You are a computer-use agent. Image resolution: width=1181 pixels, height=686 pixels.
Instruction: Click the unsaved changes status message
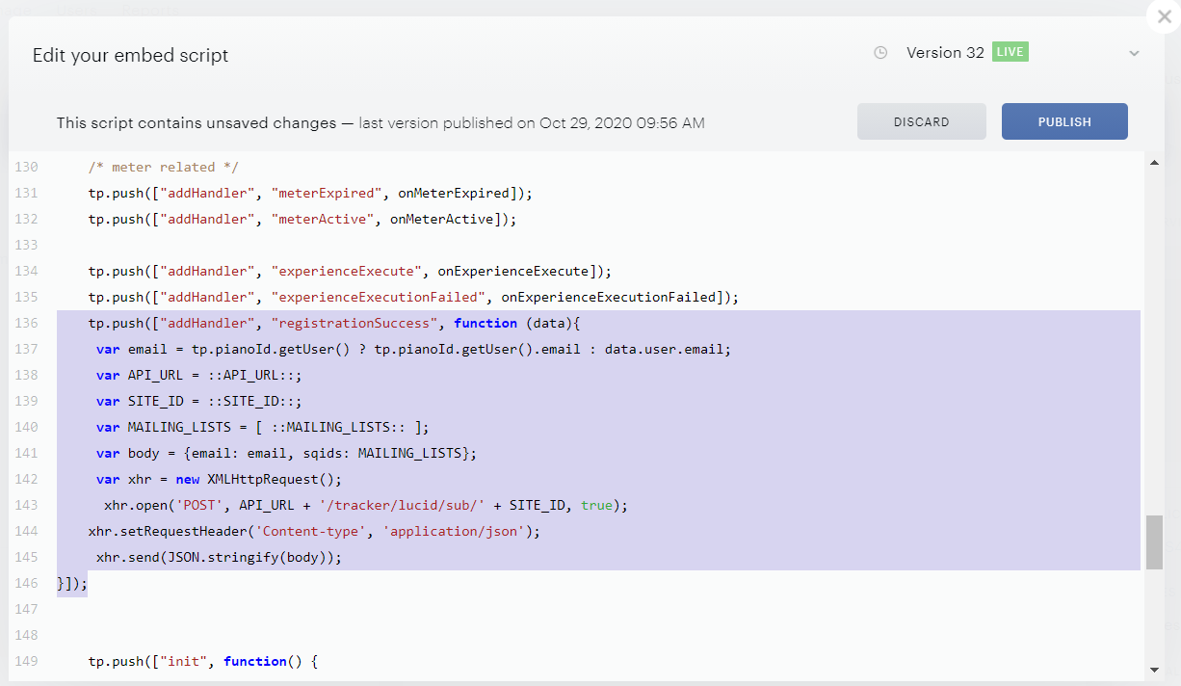coord(381,122)
